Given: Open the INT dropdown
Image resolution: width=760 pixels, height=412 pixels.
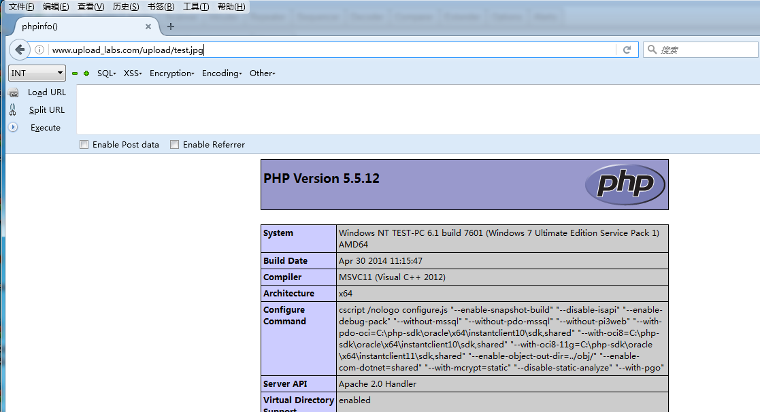Looking at the screenshot, I should click(x=37, y=73).
